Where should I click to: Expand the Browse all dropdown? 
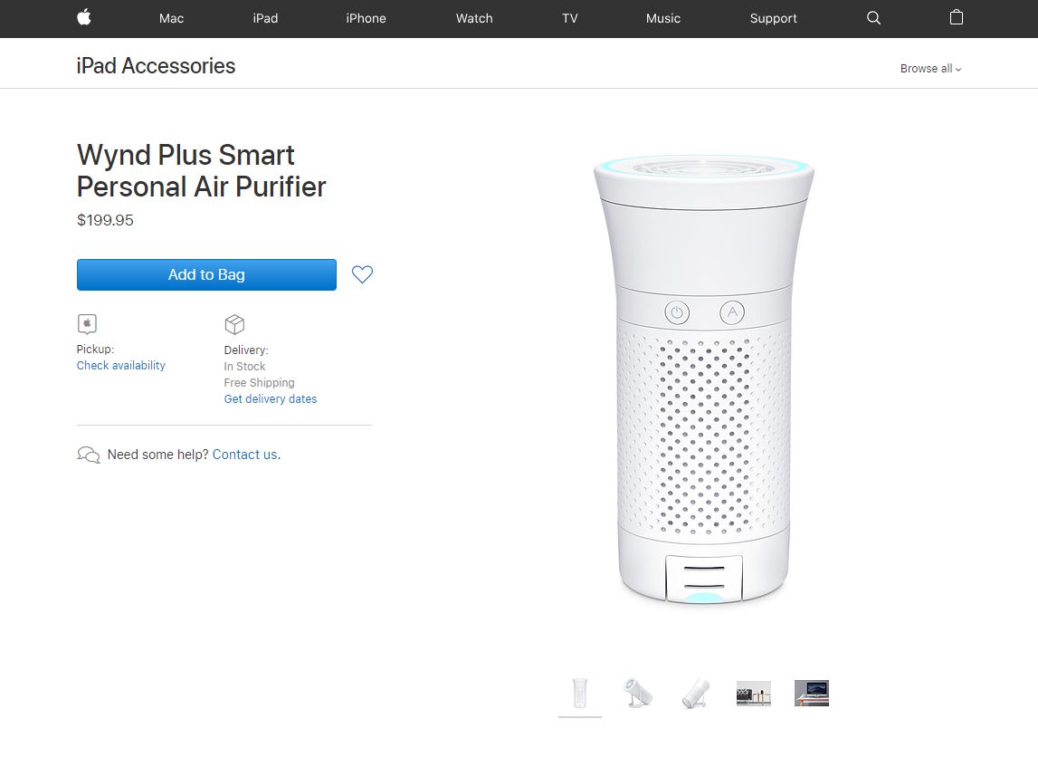[x=930, y=68]
